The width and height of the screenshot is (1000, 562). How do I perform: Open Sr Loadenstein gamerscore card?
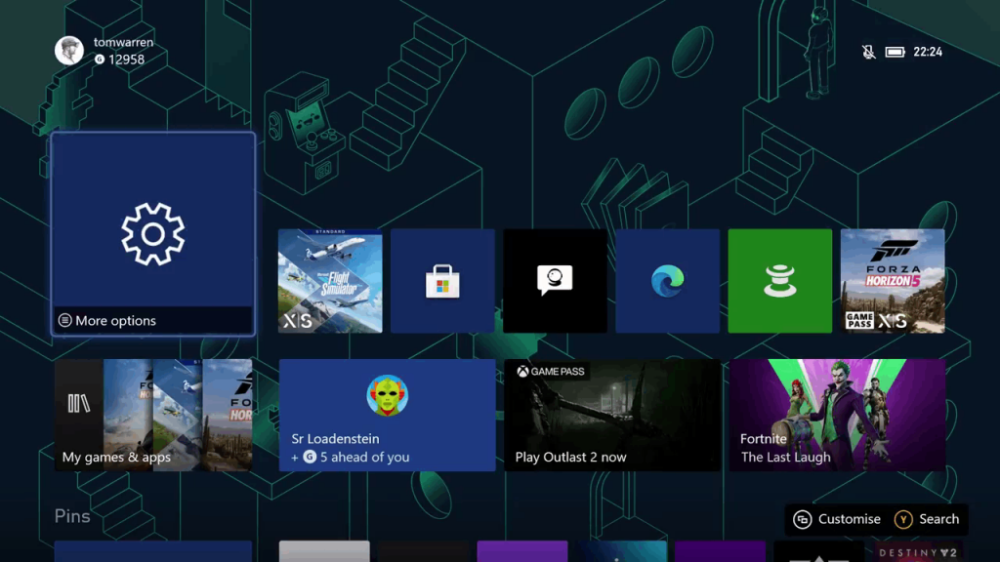pos(387,416)
